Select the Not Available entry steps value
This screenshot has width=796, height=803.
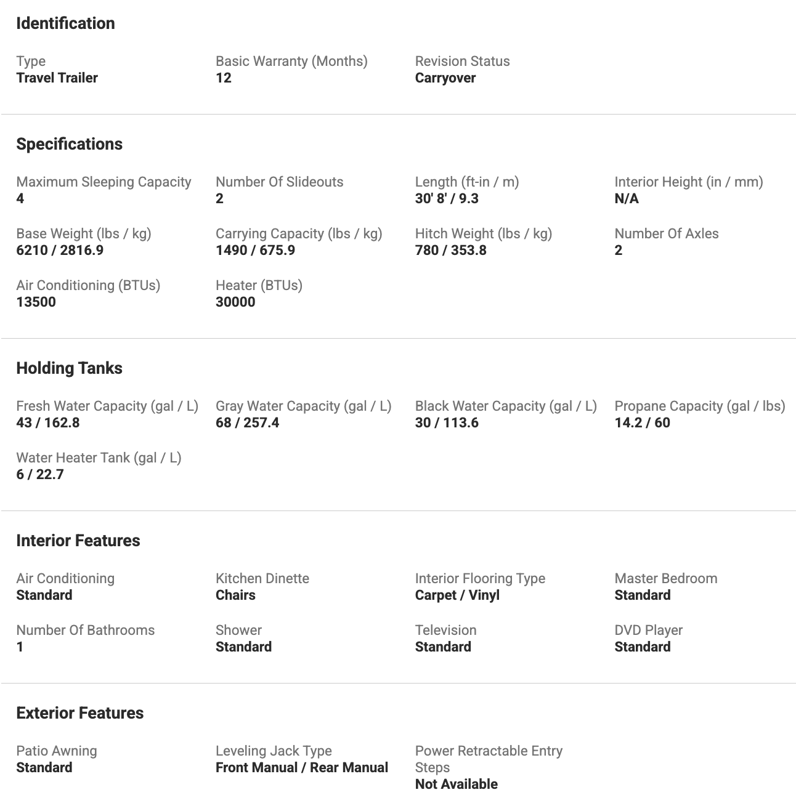pyautogui.click(x=456, y=784)
